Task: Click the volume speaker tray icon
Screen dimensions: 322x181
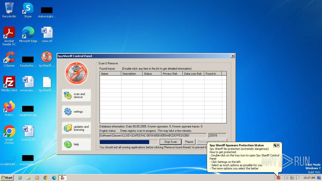Action: click(286, 178)
